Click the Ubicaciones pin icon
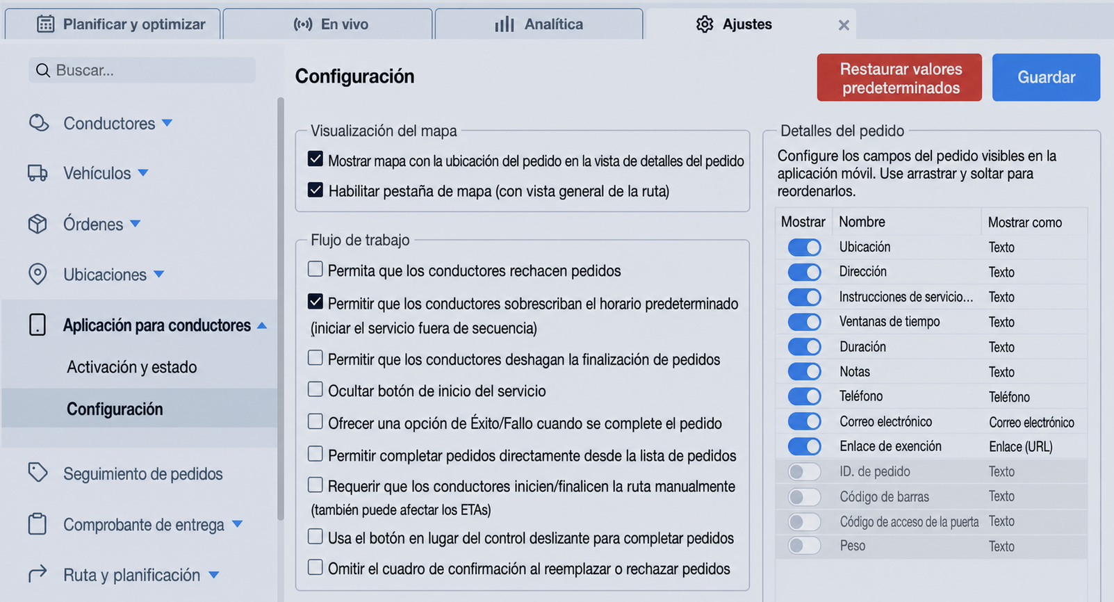Viewport: 1114px width, 602px height. point(38,274)
